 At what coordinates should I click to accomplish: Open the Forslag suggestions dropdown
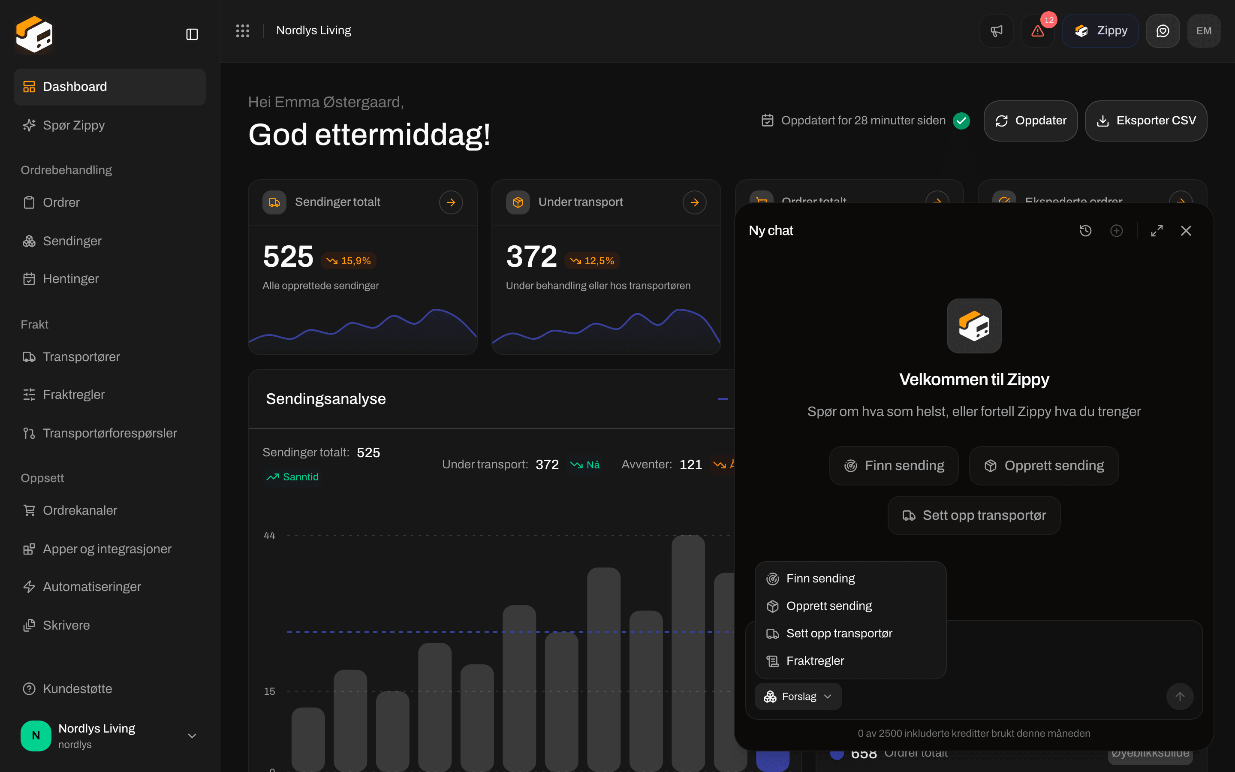798,697
